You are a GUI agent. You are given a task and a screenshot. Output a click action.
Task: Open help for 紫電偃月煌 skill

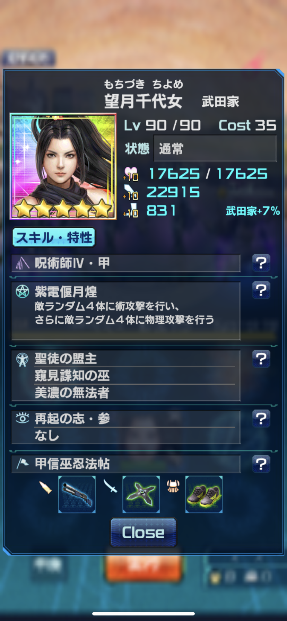coord(261,290)
